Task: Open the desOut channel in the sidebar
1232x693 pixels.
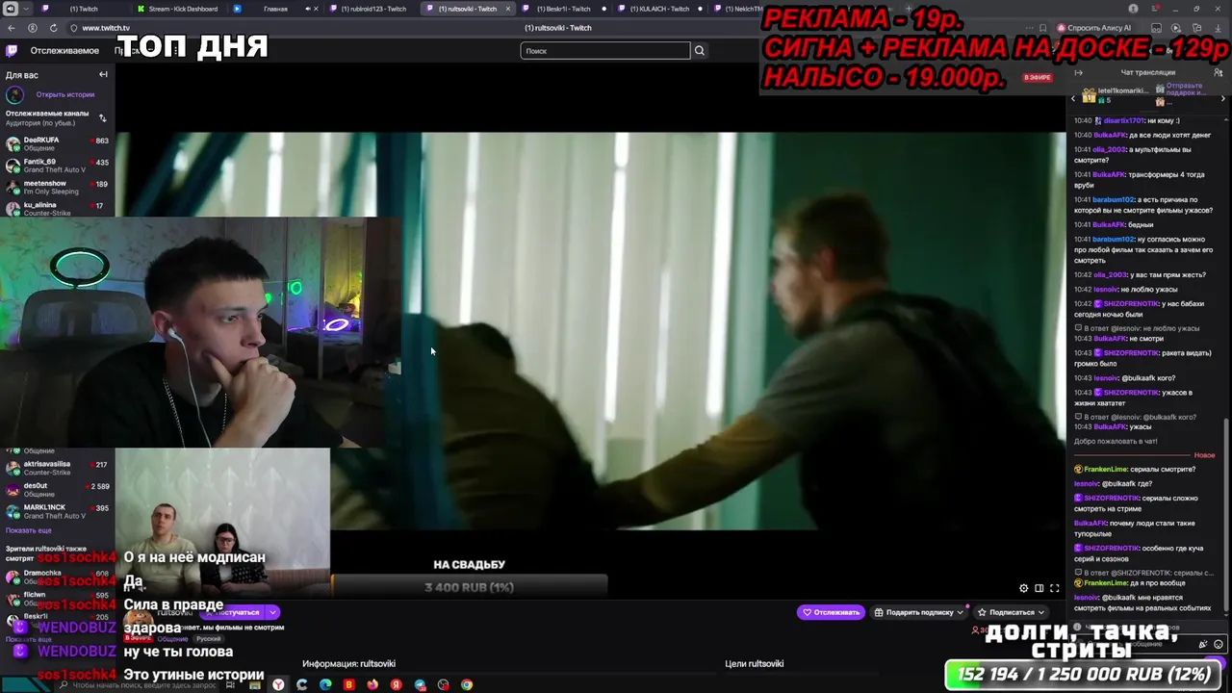Action: pos(57,490)
